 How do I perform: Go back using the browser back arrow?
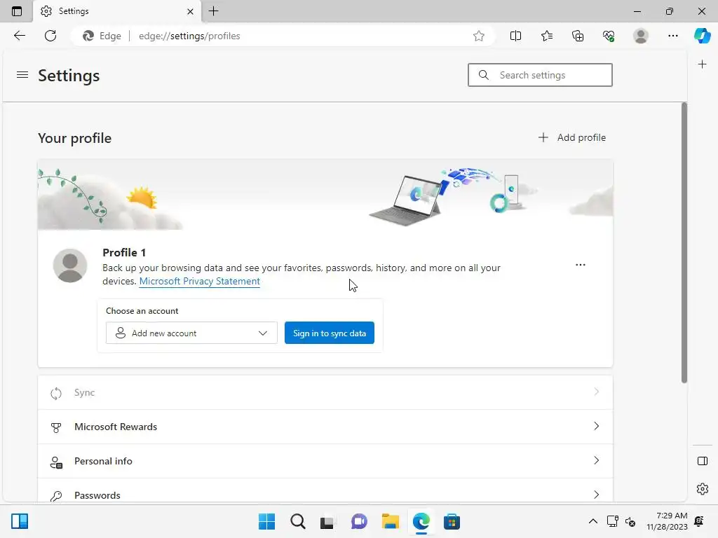[x=19, y=36]
